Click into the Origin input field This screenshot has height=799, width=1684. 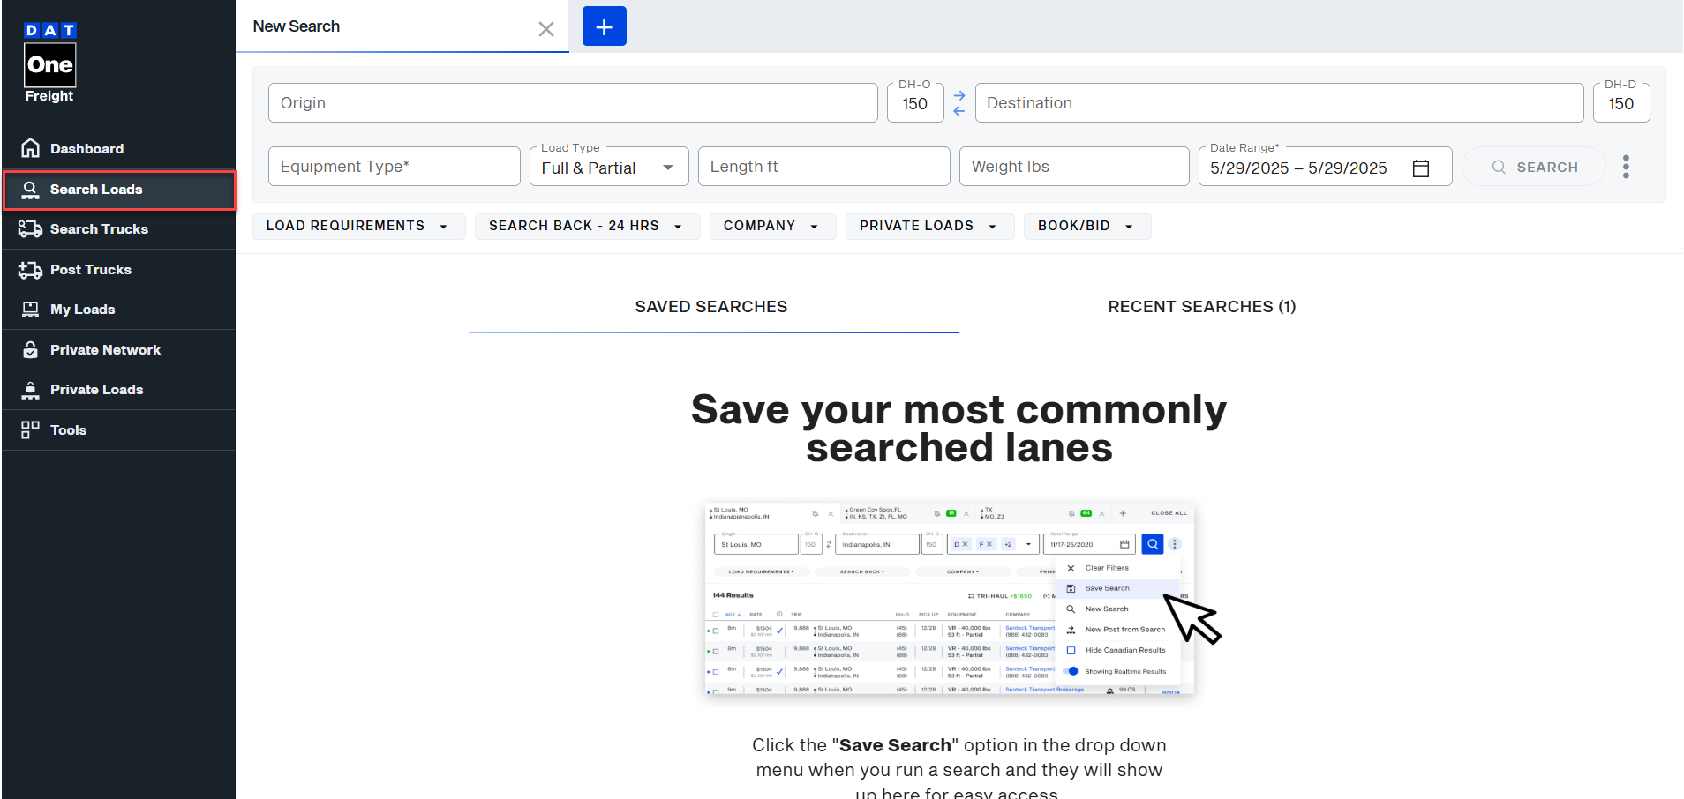pyautogui.click(x=573, y=102)
